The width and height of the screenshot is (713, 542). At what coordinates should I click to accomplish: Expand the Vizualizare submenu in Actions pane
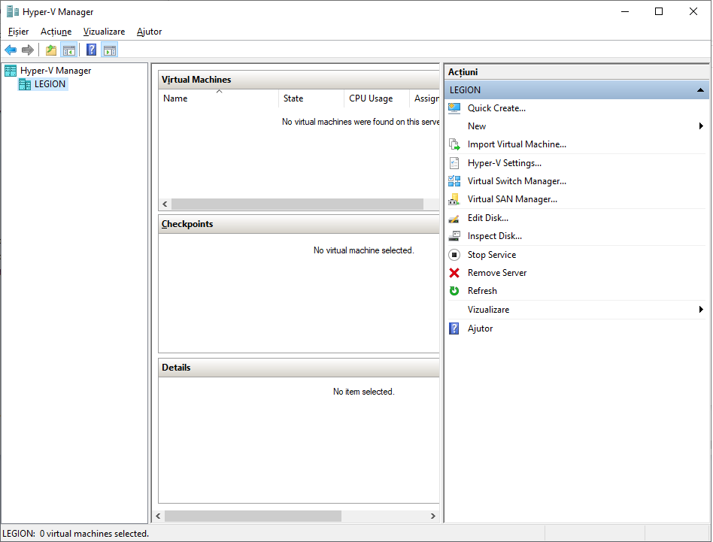(x=701, y=310)
